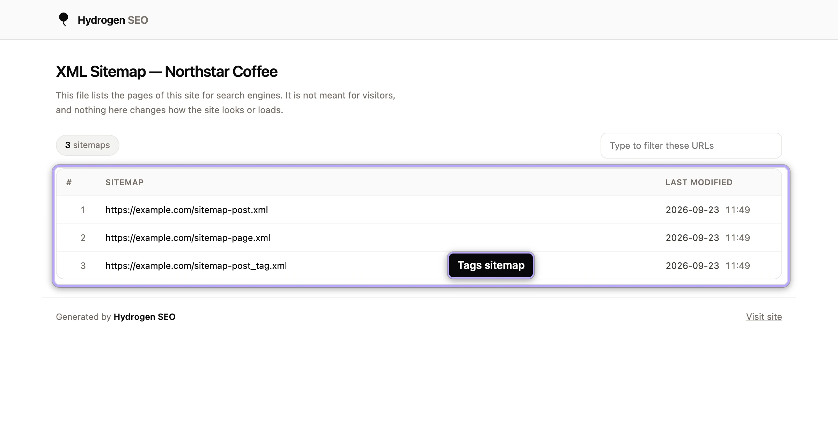
Task: Select the last modified date of sitemap-post_tag.xml
Action: [x=708, y=266]
